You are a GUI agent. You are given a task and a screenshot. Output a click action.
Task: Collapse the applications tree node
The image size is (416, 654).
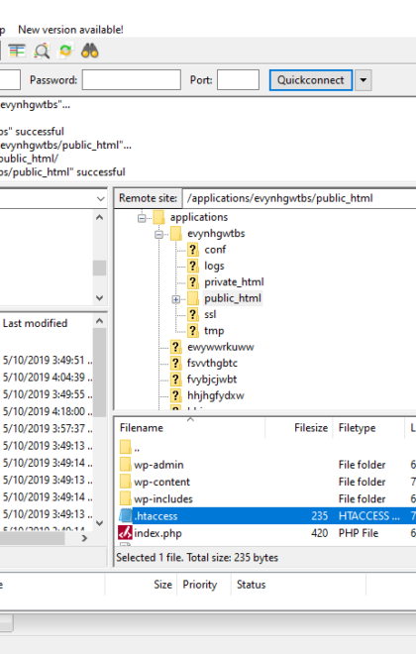(x=142, y=218)
